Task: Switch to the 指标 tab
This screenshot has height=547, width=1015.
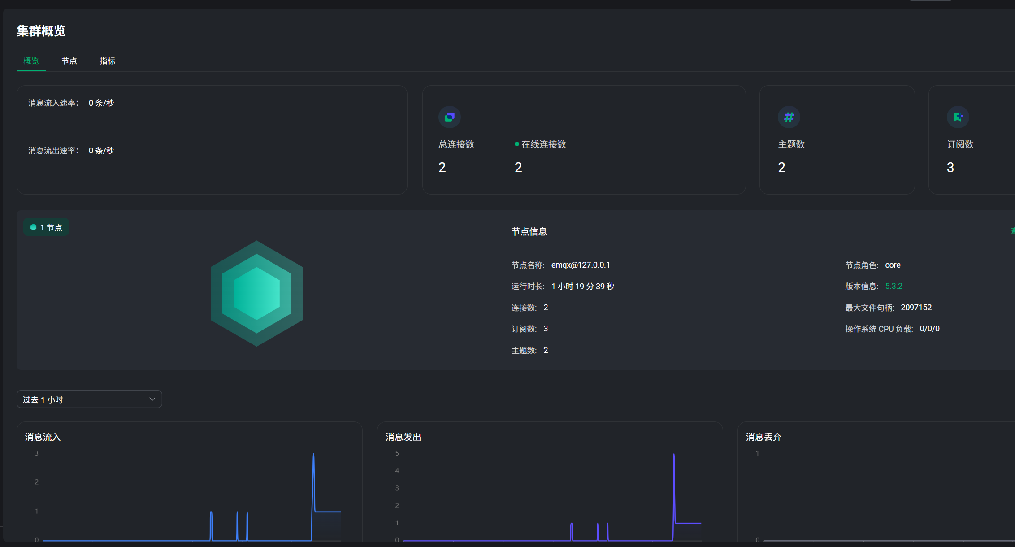Action: pos(107,61)
